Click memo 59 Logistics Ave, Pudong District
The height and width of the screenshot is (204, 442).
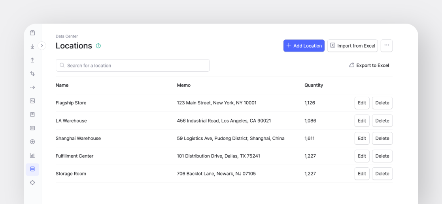point(230,138)
